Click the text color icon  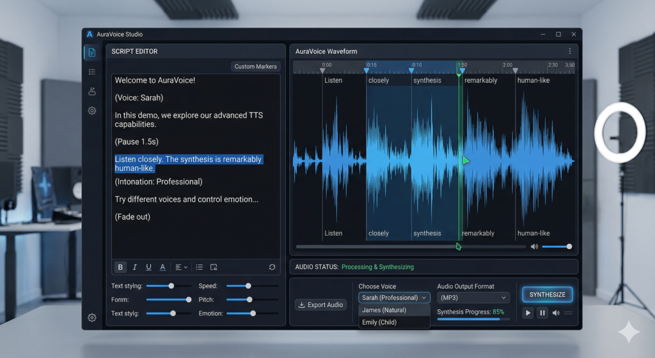pyautogui.click(x=162, y=267)
